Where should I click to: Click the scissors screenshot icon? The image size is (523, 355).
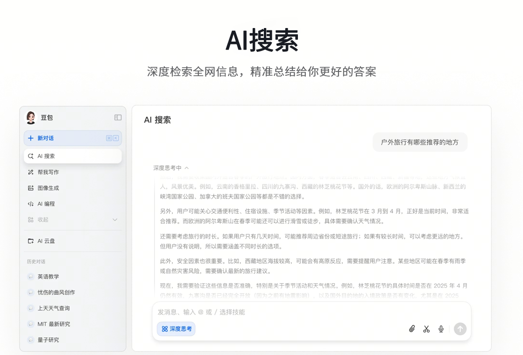coord(426,329)
